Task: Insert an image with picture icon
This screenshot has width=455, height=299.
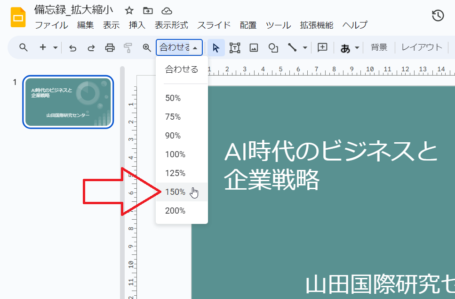Action: tap(254, 48)
